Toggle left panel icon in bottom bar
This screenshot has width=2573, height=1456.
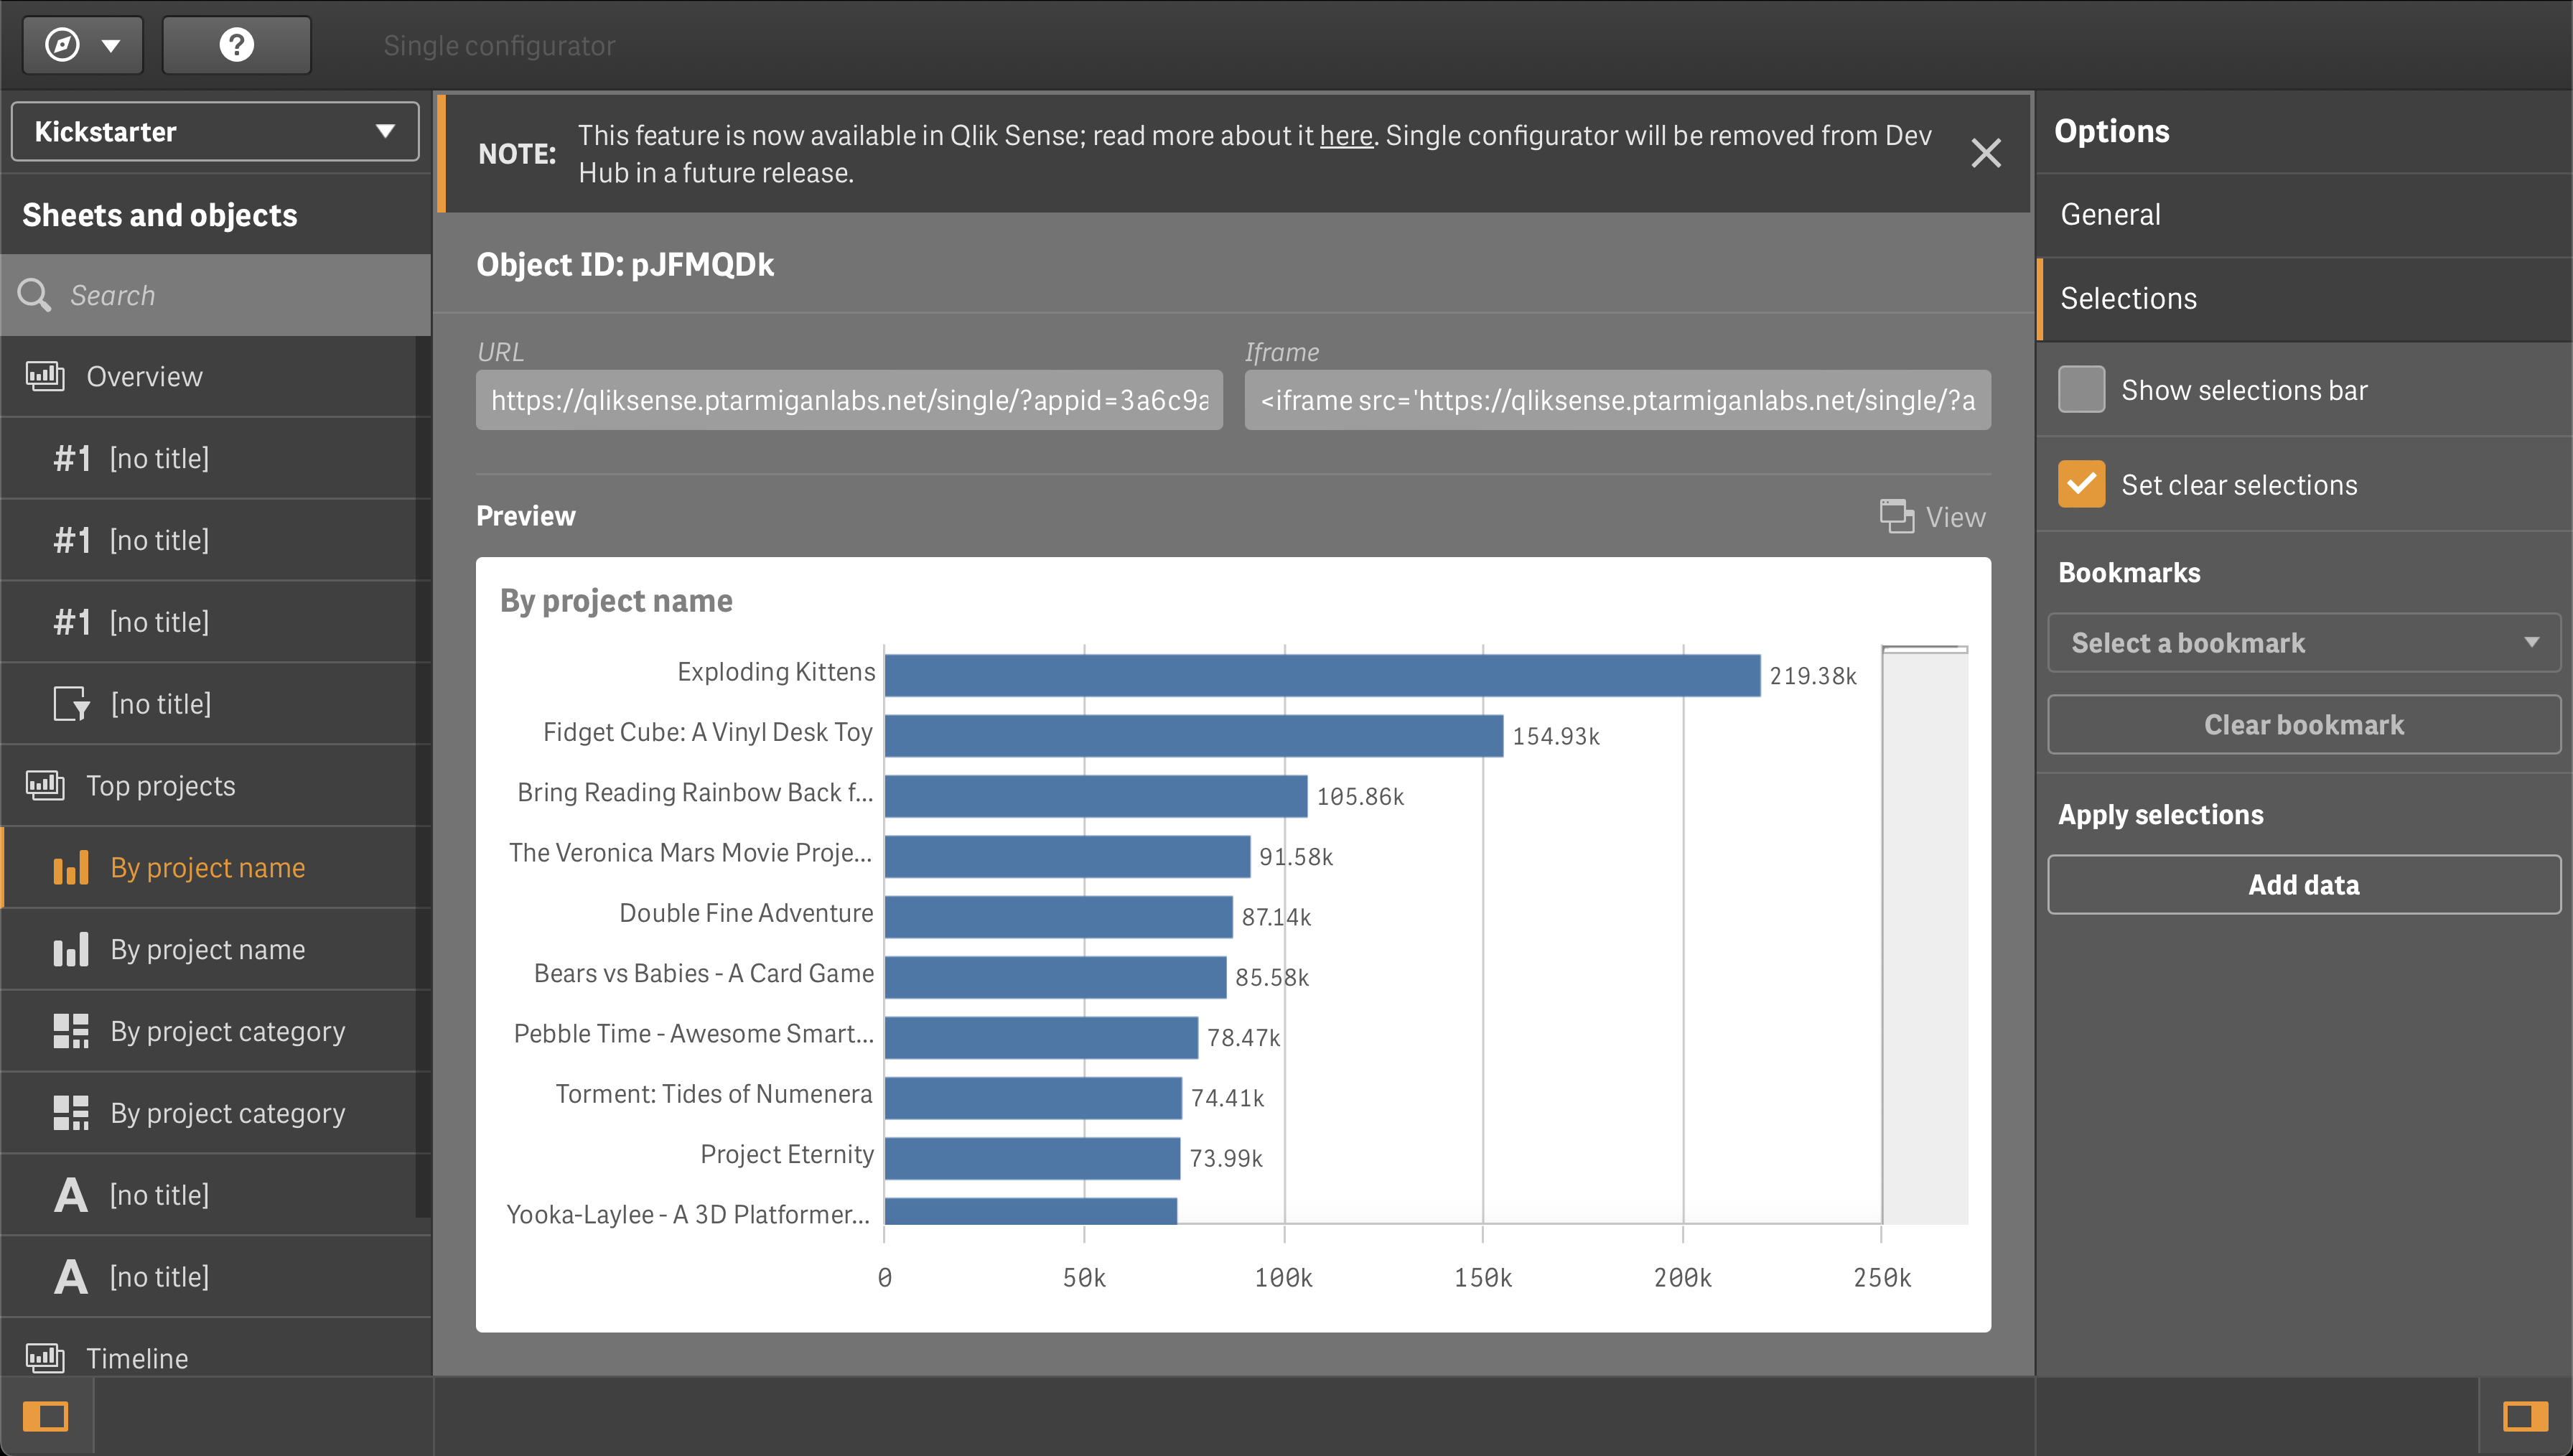coord(46,1416)
